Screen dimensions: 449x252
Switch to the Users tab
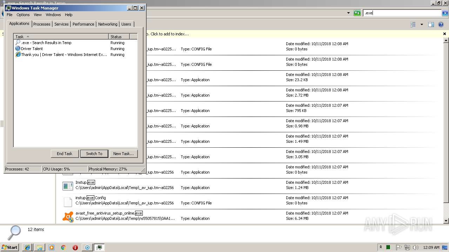point(126,24)
